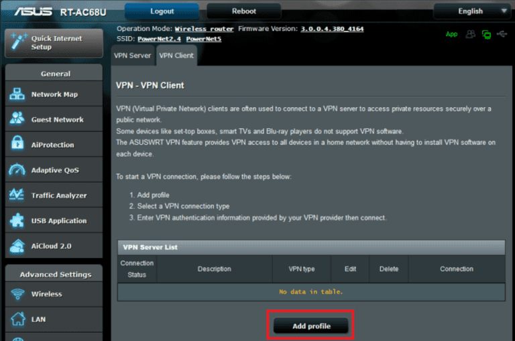This screenshot has width=515, height=341.
Task: Click the PowerNet2.4 SSID link
Action: point(160,39)
